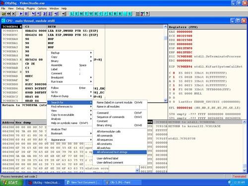Screen dimensions: 248x186
Task: Click the Run program play icon
Action: [21, 14]
